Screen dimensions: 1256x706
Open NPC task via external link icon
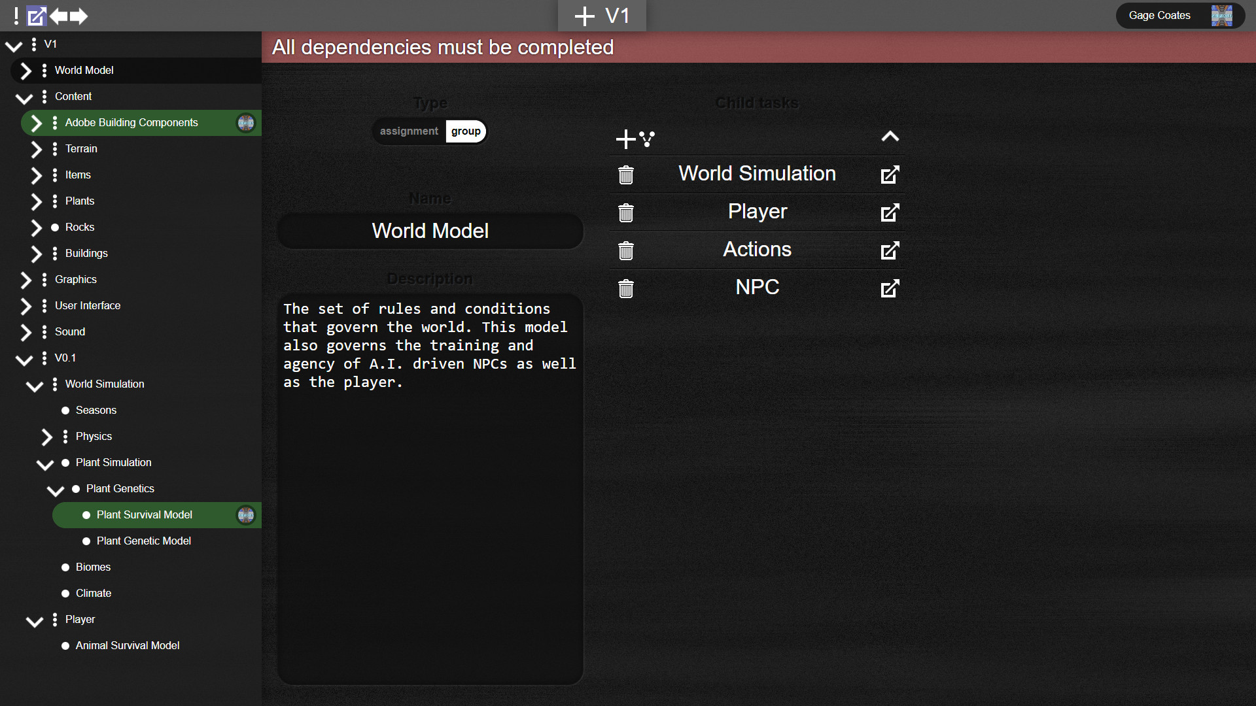click(x=890, y=288)
